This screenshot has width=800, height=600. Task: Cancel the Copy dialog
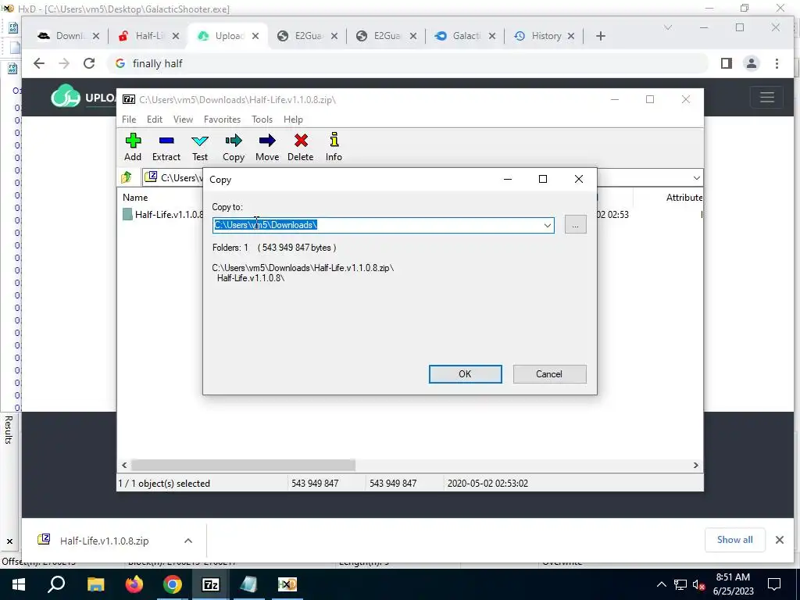coord(549,374)
